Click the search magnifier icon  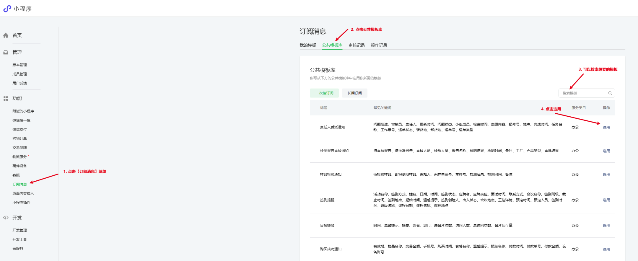pos(610,93)
